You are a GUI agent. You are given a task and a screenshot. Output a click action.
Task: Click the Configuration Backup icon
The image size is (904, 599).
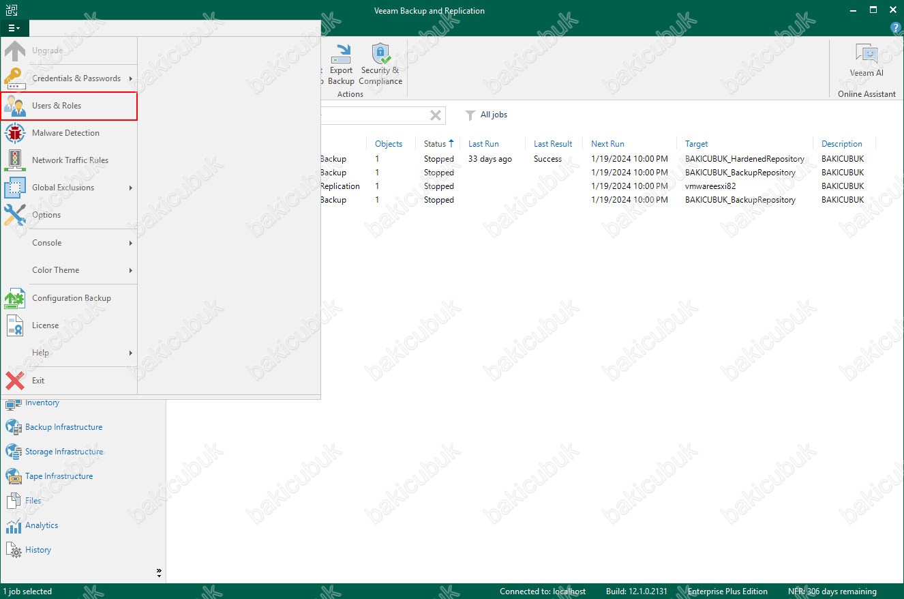[x=15, y=298]
